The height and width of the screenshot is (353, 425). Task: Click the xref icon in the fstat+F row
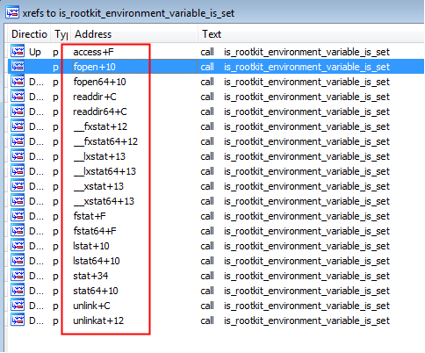[x=18, y=215]
